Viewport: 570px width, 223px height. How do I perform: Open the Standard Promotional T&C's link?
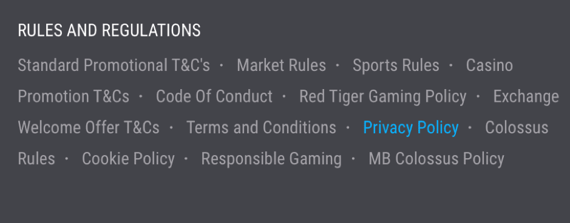(x=114, y=65)
